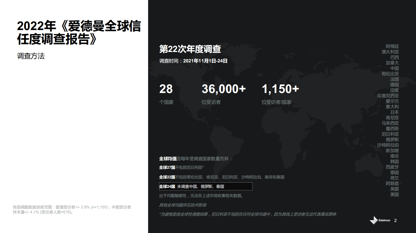This screenshot has width=416, height=233.
Task: Select the subtitle 调查方法
Action: [x=31, y=56]
